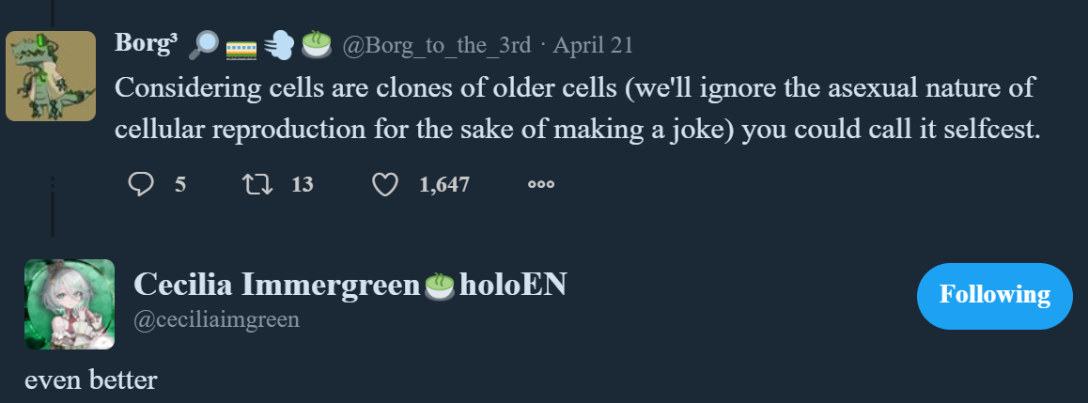Click the tea cup emoji before @Borg_to_the_3rd
The image size is (1088, 403).
[x=317, y=43]
